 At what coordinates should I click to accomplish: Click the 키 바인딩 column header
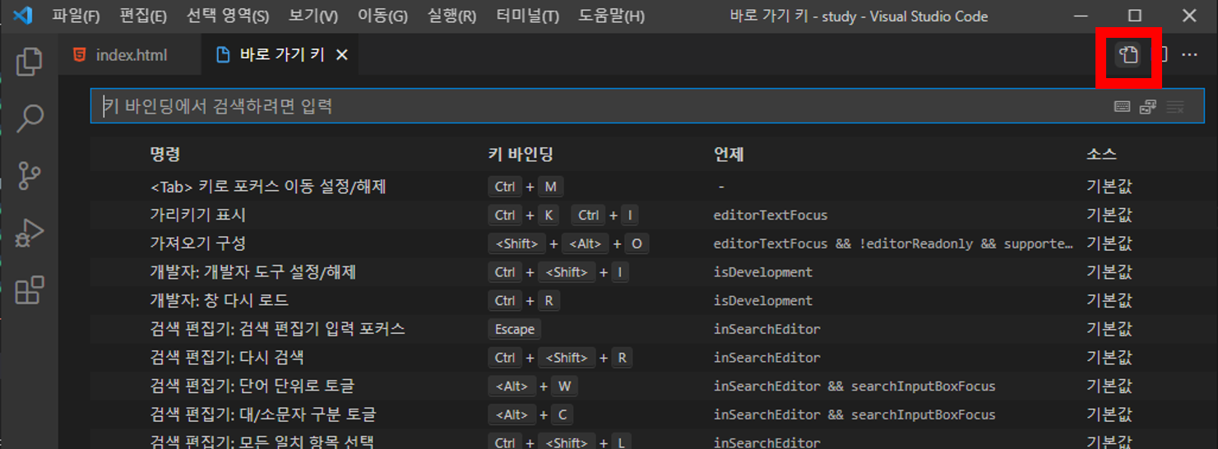[x=521, y=154]
